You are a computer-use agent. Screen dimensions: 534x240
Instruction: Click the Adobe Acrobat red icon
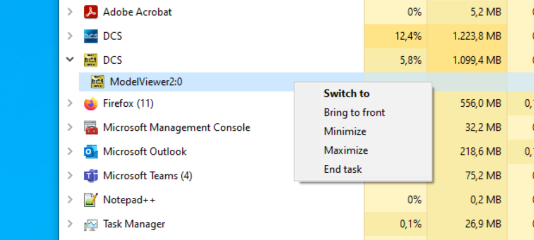click(x=91, y=12)
